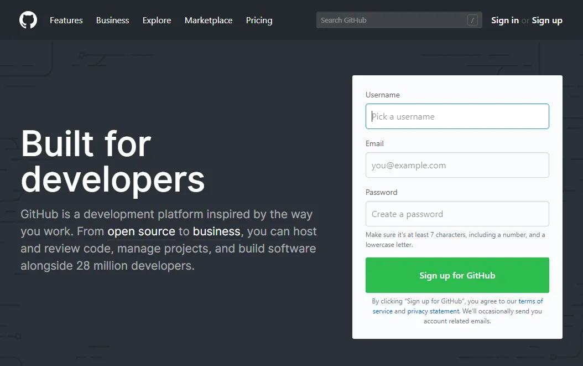
Task: Focus the Search GitHub box
Action: [x=390, y=20]
